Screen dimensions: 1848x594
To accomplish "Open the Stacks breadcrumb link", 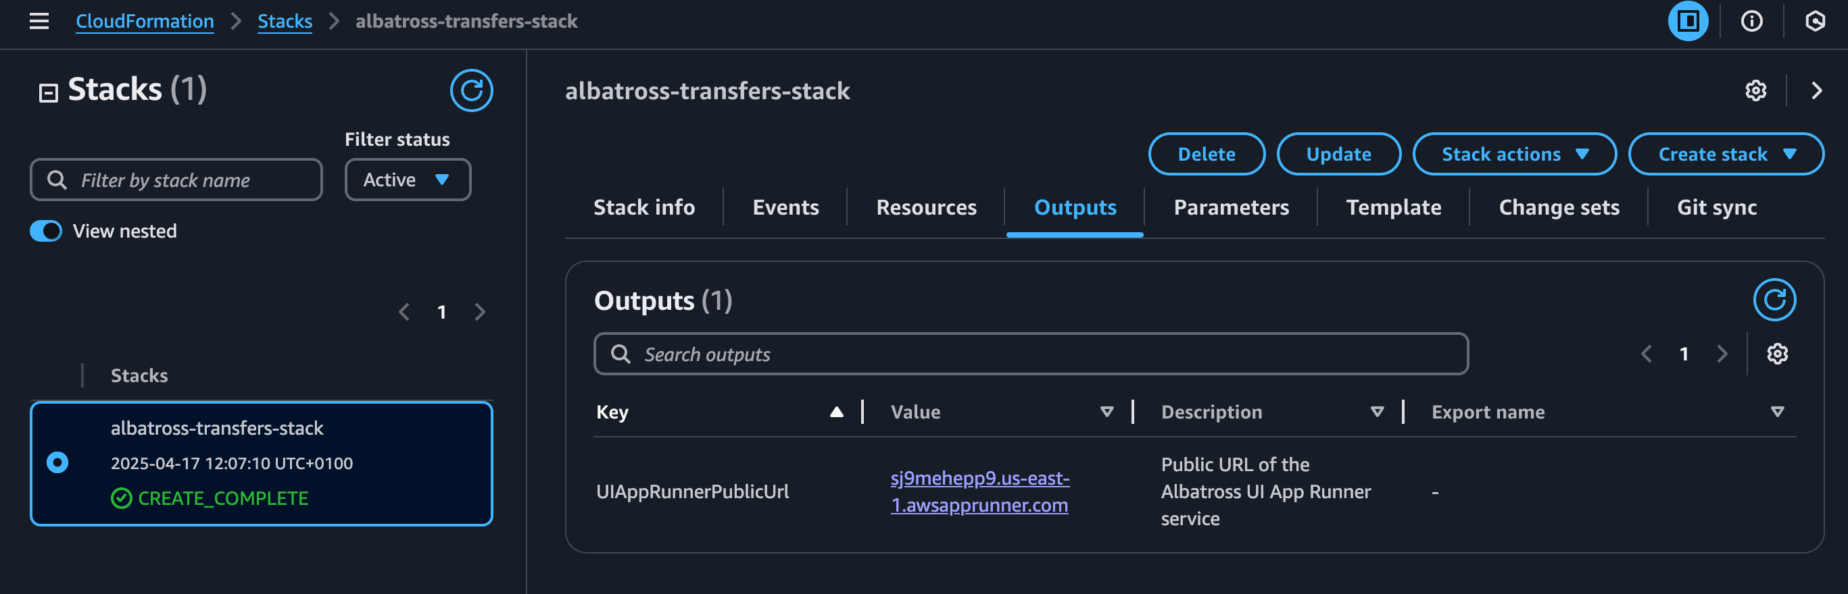I will tap(285, 22).
